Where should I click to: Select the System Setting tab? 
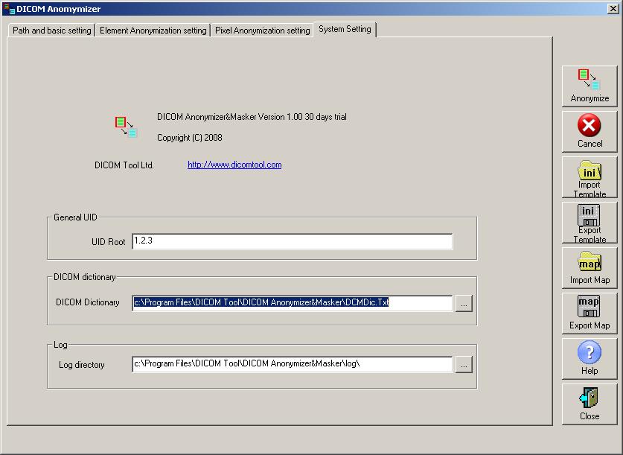pyautogui.click(x=345, y=29)
